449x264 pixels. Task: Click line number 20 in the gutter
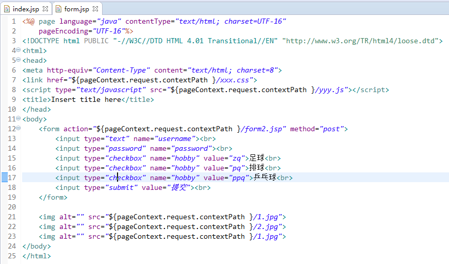(12, 207)
